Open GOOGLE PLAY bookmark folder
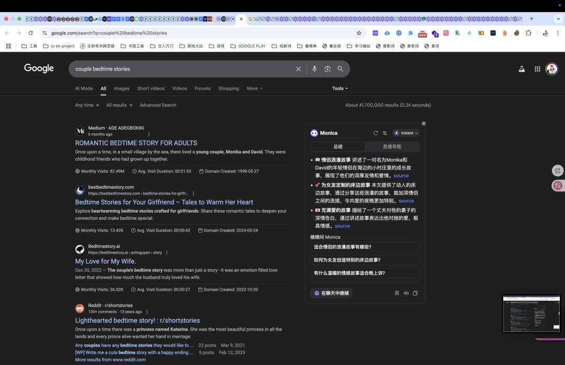The height and width of the screenshot is (365, 565). (x=248, y=46)
